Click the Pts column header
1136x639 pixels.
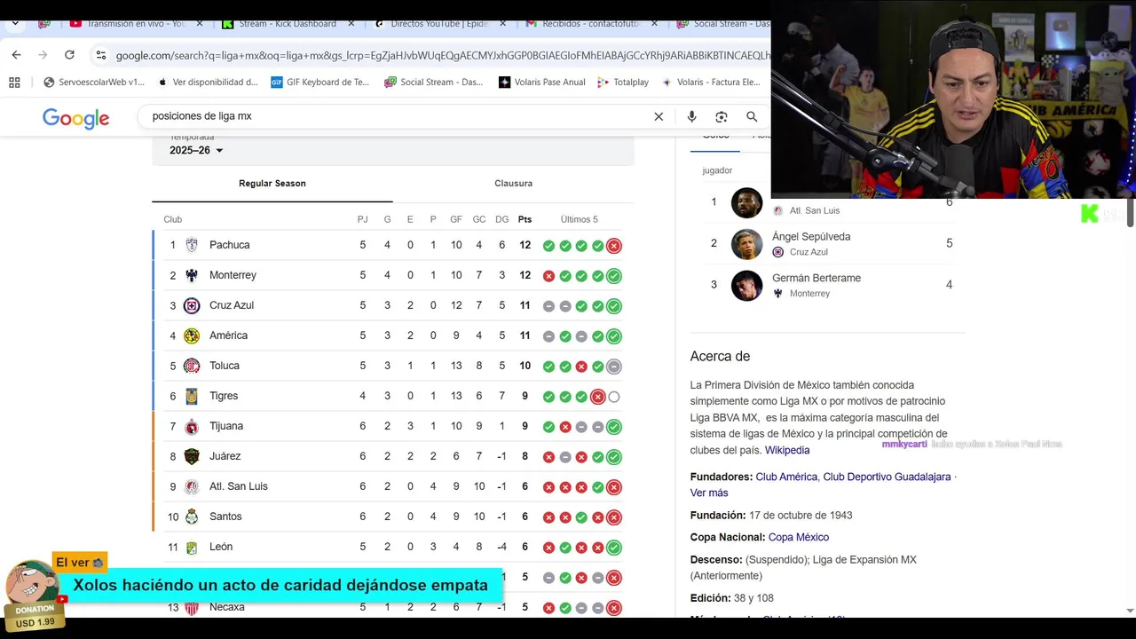tap(525, 219)
